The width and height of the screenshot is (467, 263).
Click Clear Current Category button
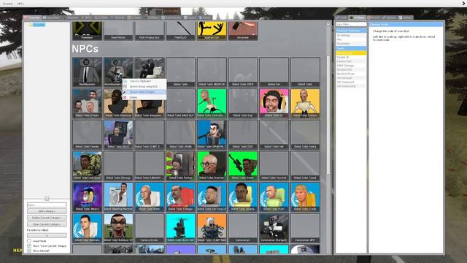click(x=47, y=224)
